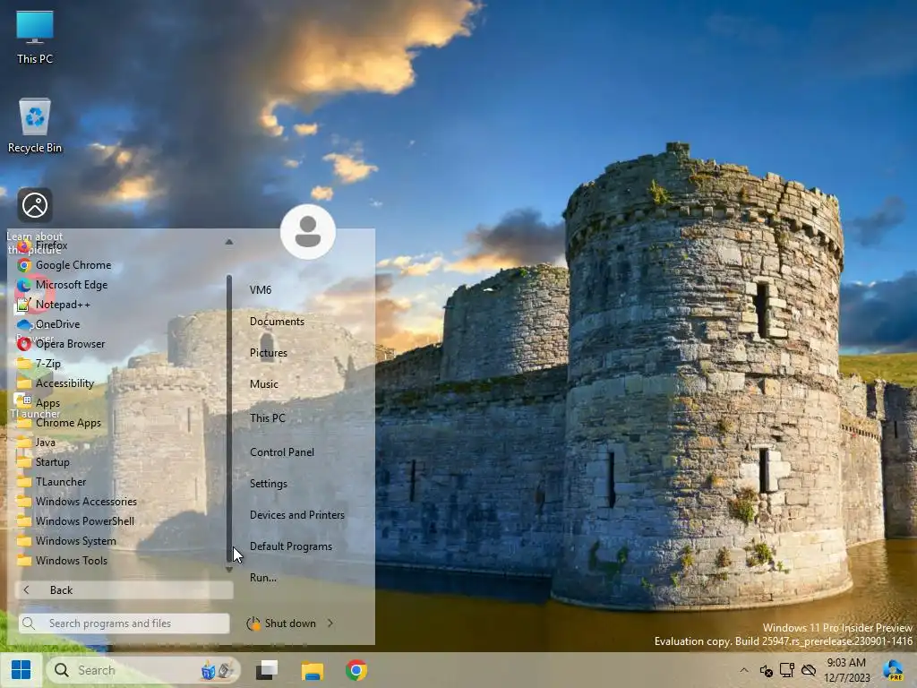Select the Recycle Bin desktop icon
Viewport: 917px width, 688px height.
(x=35, y=125)
